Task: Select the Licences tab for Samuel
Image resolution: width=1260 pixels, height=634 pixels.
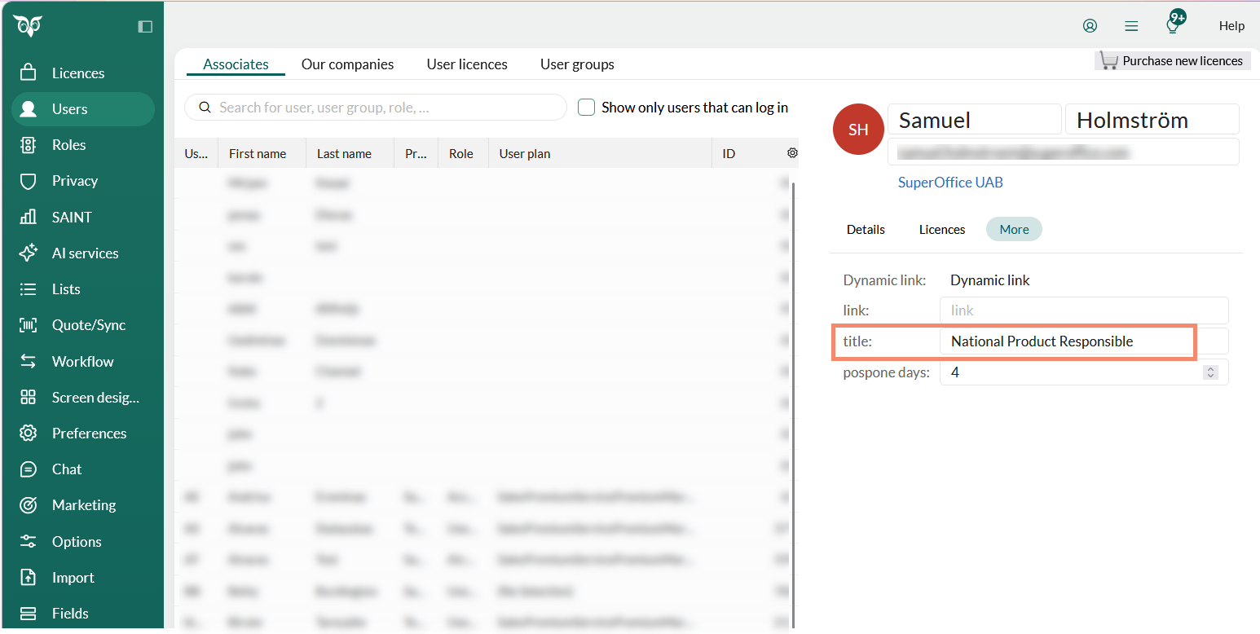Action: click(941, 230)
